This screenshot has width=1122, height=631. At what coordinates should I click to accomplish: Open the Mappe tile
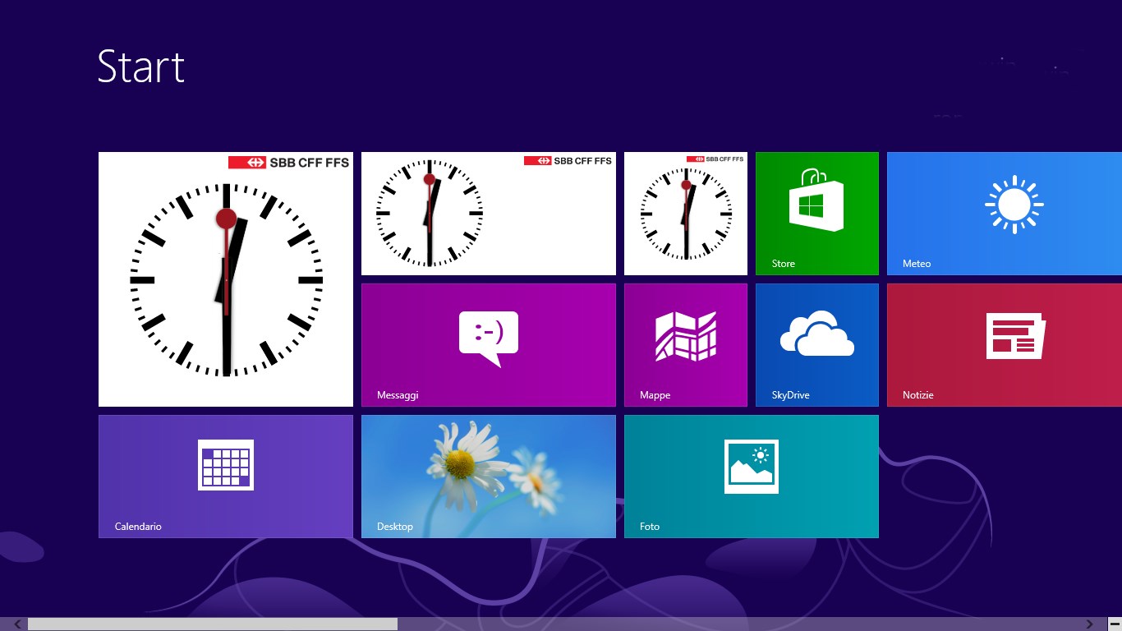click(x=686, y=345)
